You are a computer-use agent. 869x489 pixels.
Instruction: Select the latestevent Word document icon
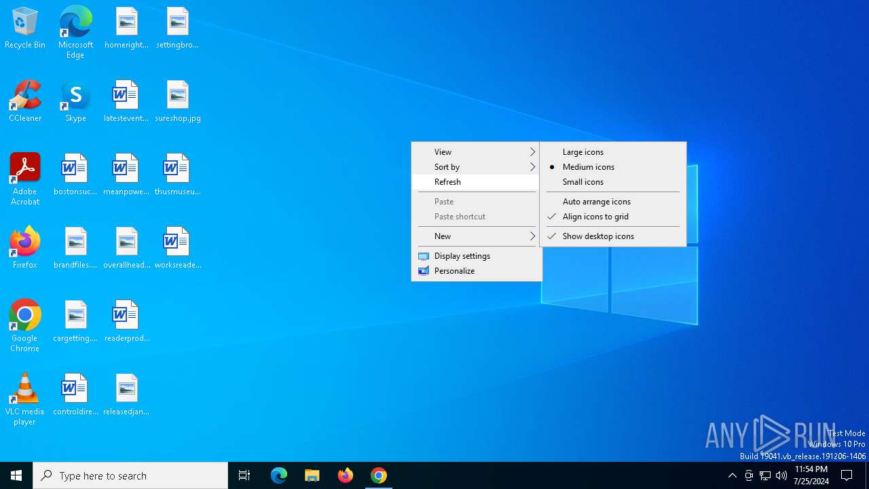click(126, 102)
